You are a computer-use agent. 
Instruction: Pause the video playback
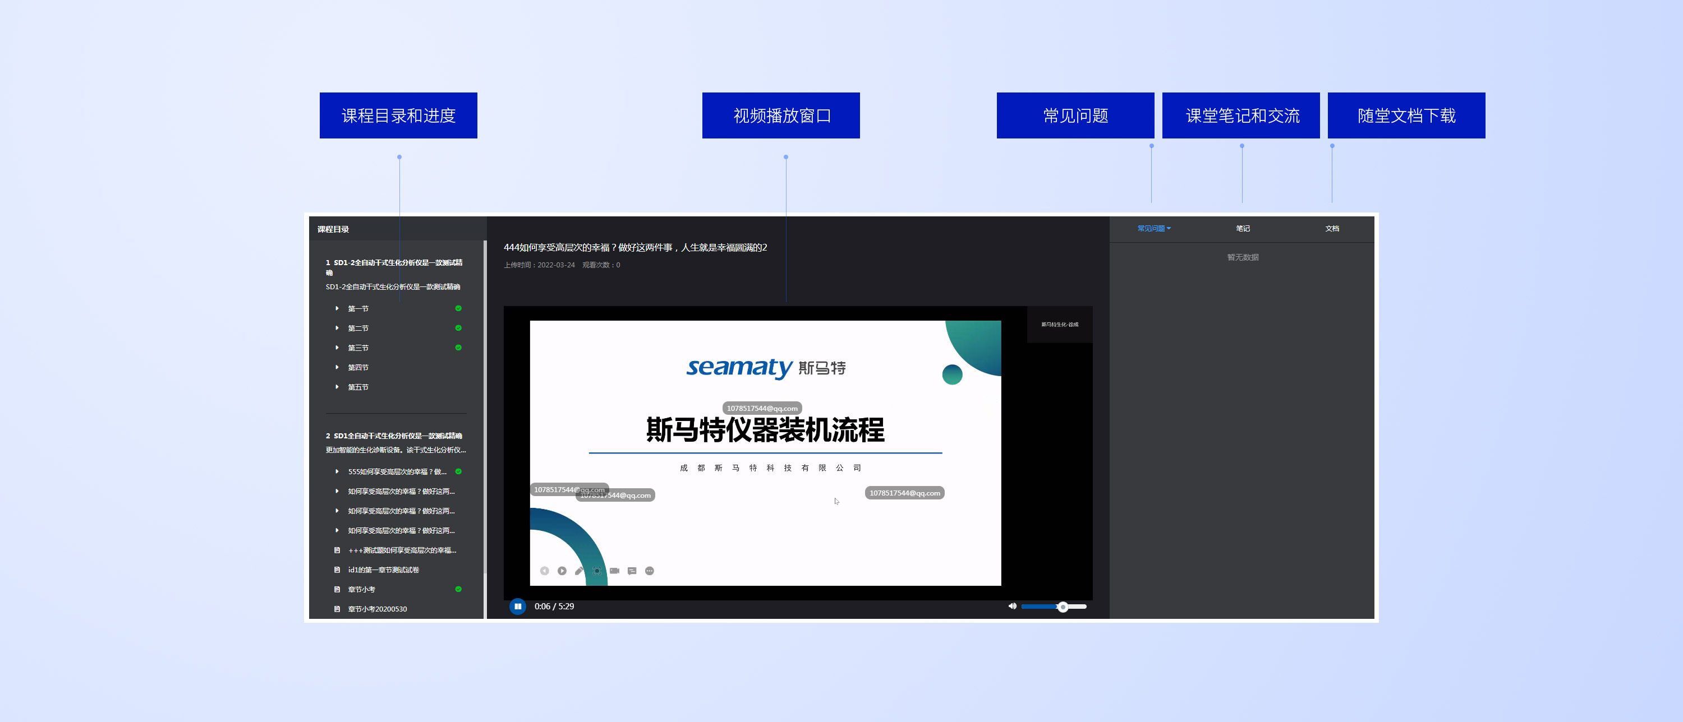tap(517, 607)
